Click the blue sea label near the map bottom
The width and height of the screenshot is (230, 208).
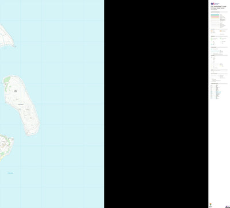[10, 173]
